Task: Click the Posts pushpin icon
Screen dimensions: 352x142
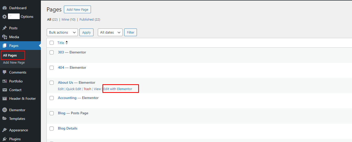Action: point(5,28)
